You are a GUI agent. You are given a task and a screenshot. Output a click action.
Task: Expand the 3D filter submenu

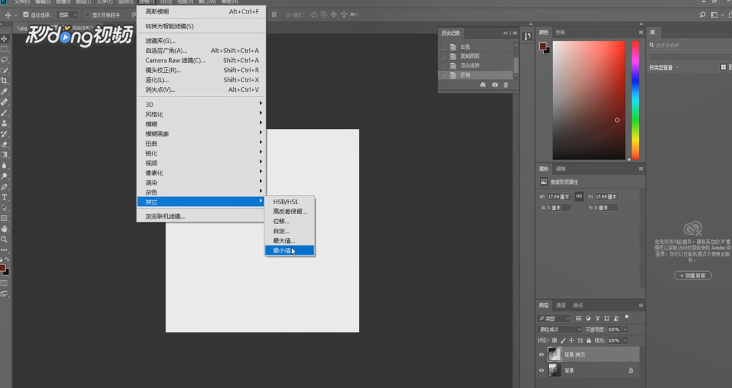tap(201, 104)
